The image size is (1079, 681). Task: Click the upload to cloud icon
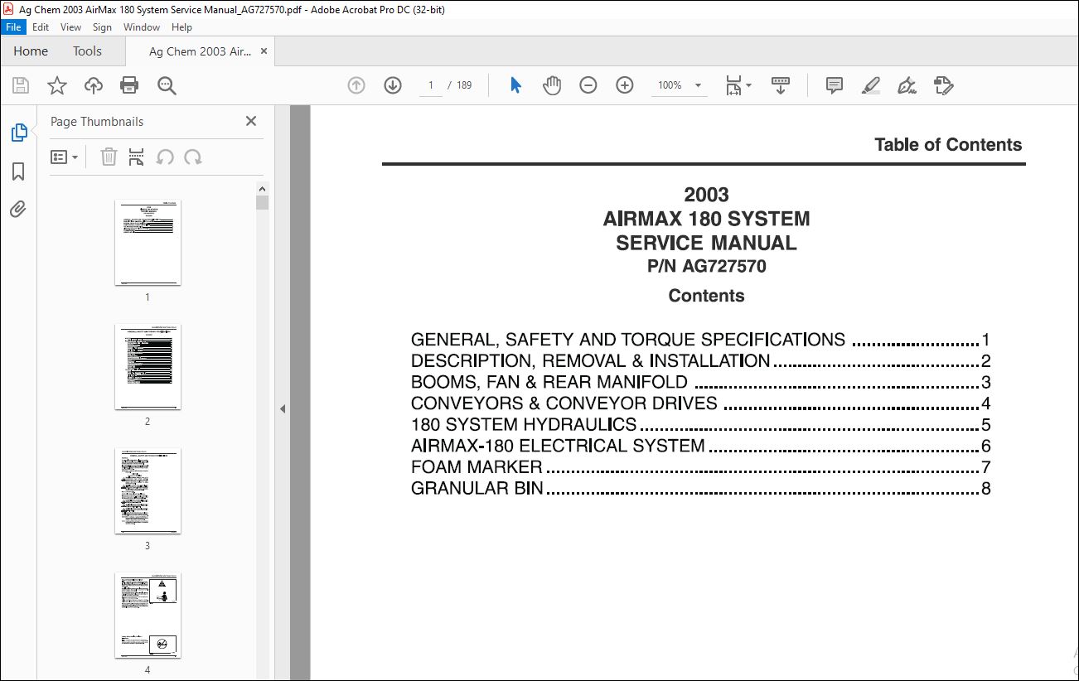94,85
